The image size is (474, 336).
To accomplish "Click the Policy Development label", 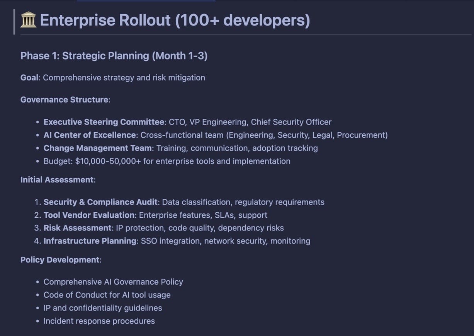I will tap(60, 260).
